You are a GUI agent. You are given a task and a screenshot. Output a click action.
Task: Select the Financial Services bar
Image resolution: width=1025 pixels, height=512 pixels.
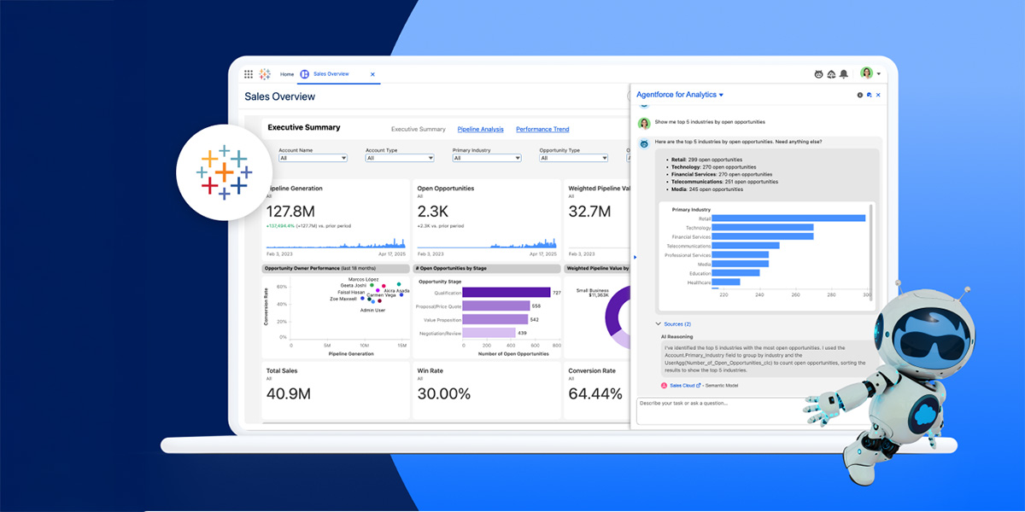pyautogui.click(x=763, y=236)
